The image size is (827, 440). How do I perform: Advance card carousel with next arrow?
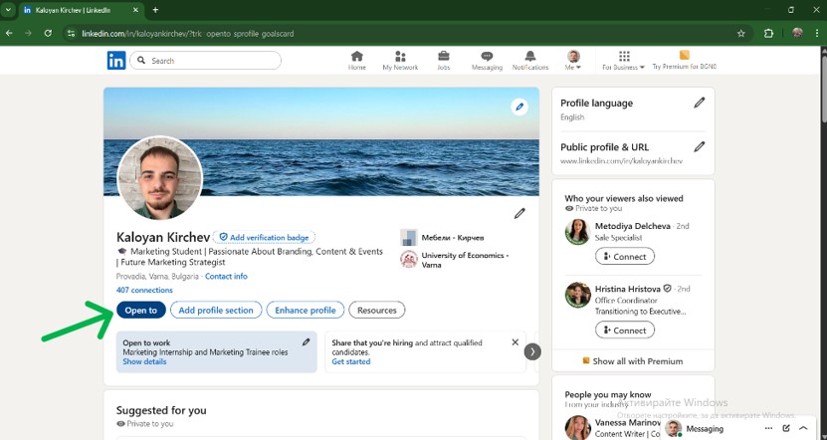point(532,351)
